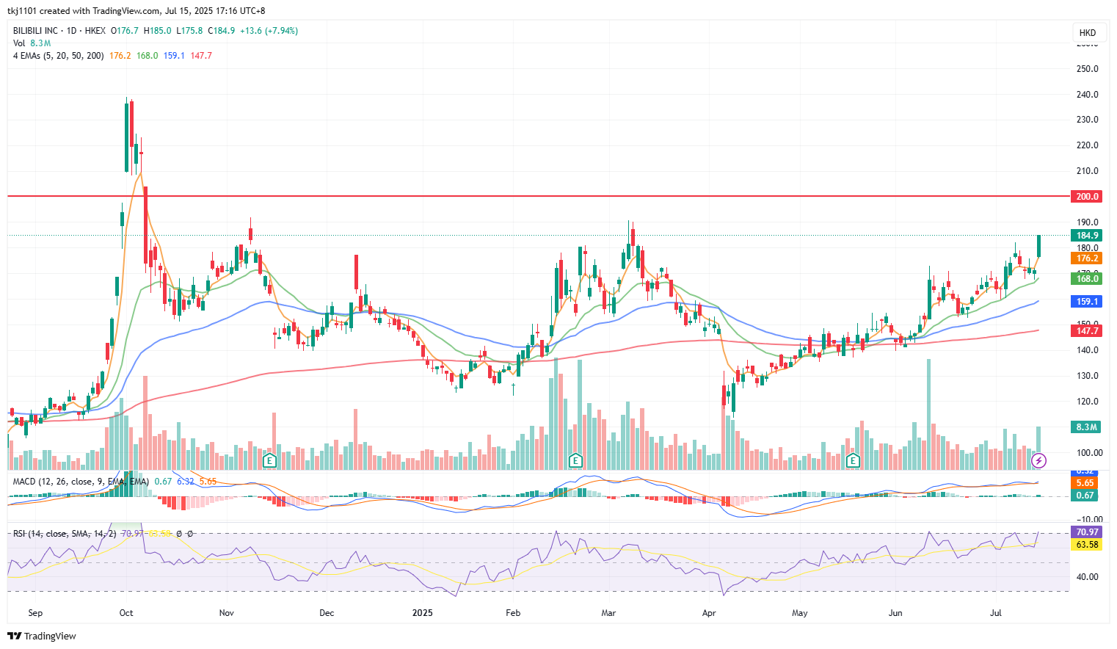Image resolution: width=1117 pixels, height=649 pixels.
Task: Click the earnings "E" icon near February
Action: (575, 460)
